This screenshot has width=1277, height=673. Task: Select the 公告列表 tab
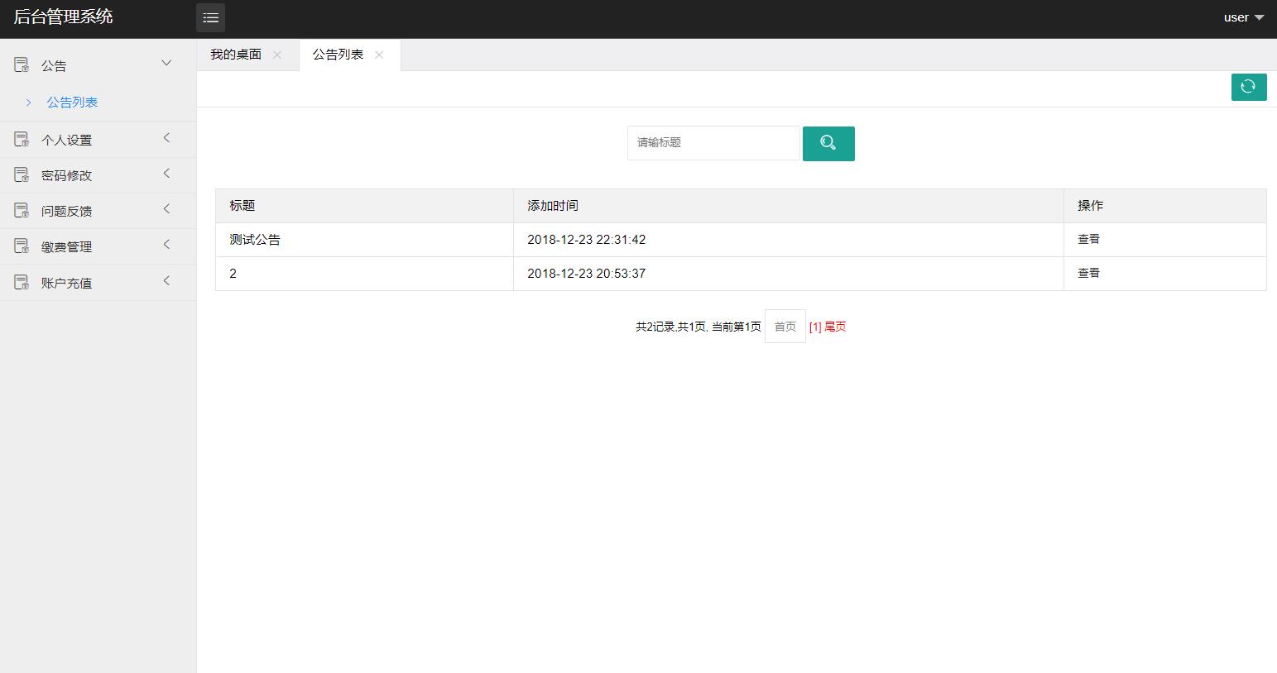(x=338, y=54)
